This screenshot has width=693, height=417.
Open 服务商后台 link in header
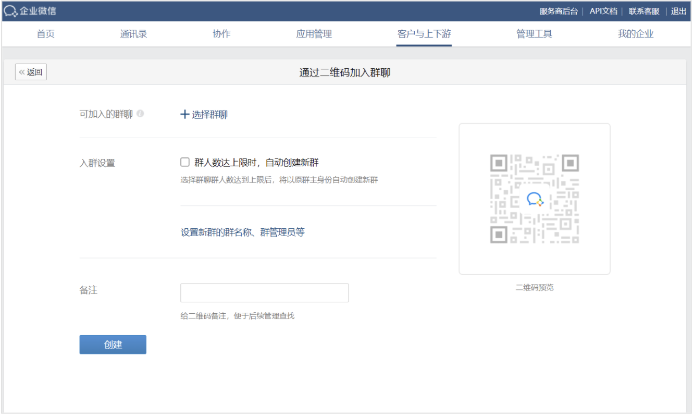point(559,11)
